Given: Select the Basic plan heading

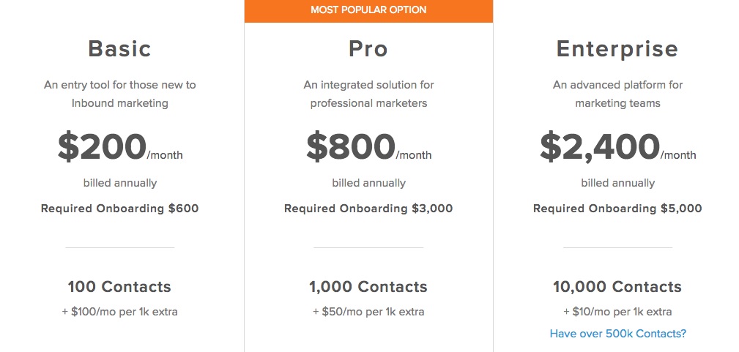Looking at the screenshot, I should [119, 48].
